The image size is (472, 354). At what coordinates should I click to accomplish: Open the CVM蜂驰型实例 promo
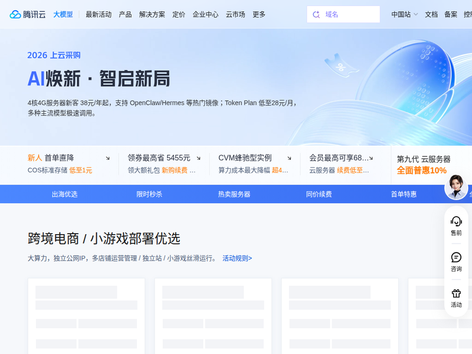tap(255, 164)
